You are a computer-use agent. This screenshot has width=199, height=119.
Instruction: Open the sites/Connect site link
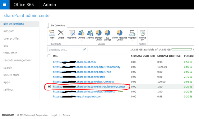(x=83, y=82)
